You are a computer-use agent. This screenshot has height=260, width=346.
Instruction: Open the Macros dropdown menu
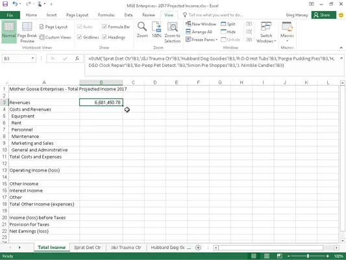(x=287, y=32)
